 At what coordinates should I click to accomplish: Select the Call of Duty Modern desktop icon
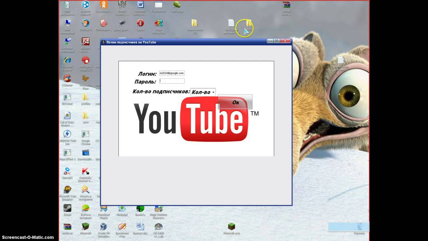[x=67, y=119]
